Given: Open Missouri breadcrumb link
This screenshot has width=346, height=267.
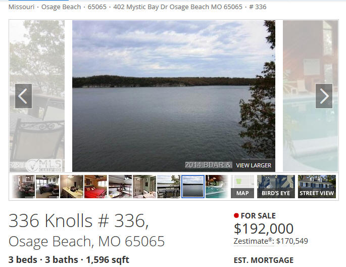Looking at the screenshot, I should [x=21, y=7].
